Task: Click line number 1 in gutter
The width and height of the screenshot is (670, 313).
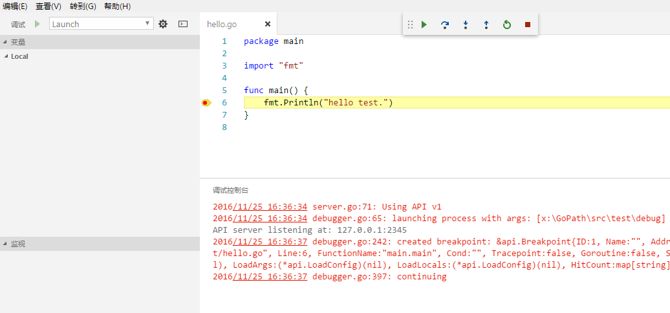Action: point(224,41)
